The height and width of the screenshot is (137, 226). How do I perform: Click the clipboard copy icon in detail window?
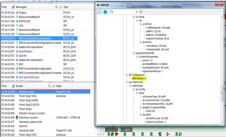click(105, 12)
